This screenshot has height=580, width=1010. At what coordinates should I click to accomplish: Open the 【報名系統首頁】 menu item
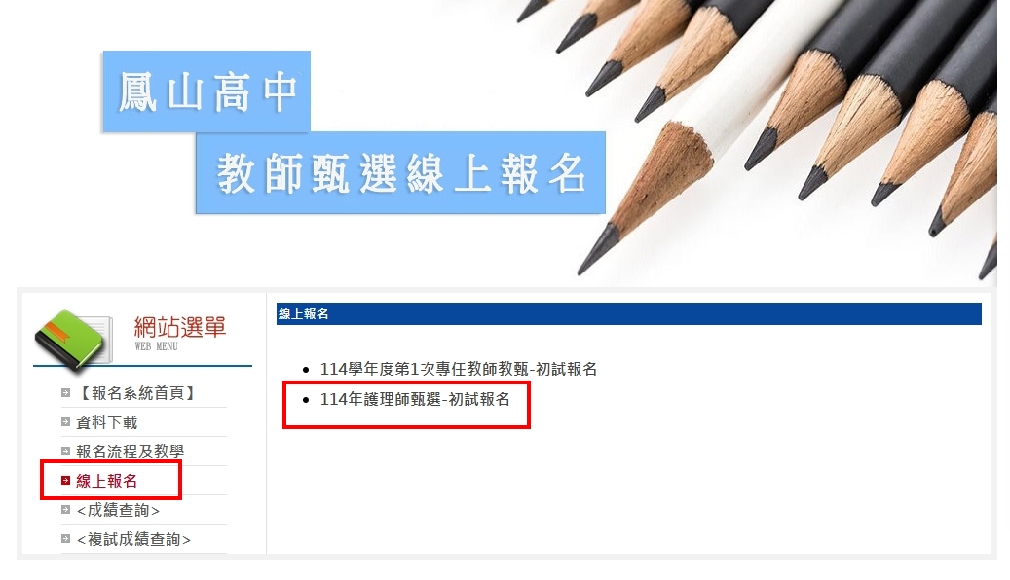pos(135,393)
